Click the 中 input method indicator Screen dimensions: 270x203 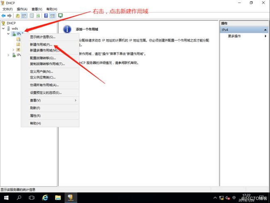tap(234, 198)
